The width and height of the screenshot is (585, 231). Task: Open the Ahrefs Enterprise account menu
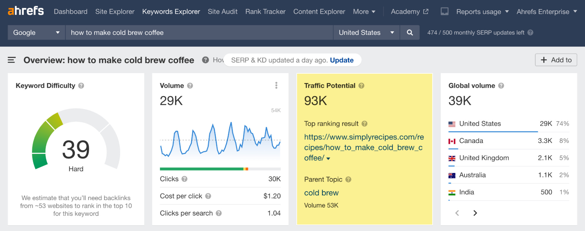pos(547,12)
